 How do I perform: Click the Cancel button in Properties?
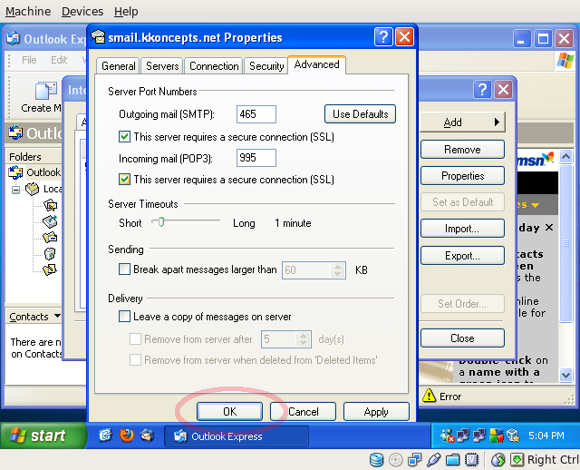click(x=303, y=412)
